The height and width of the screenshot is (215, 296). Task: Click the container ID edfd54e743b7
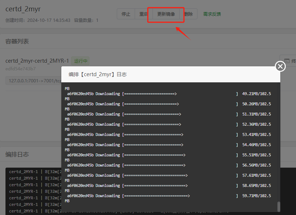[x=20, y=69]
